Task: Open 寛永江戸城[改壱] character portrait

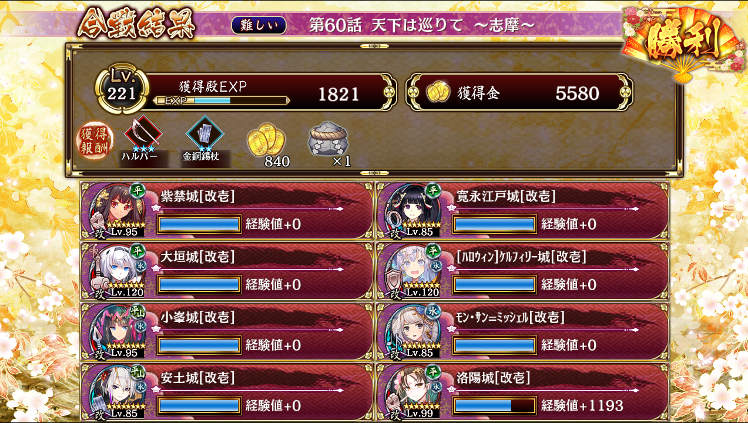Action: (414, 210)
